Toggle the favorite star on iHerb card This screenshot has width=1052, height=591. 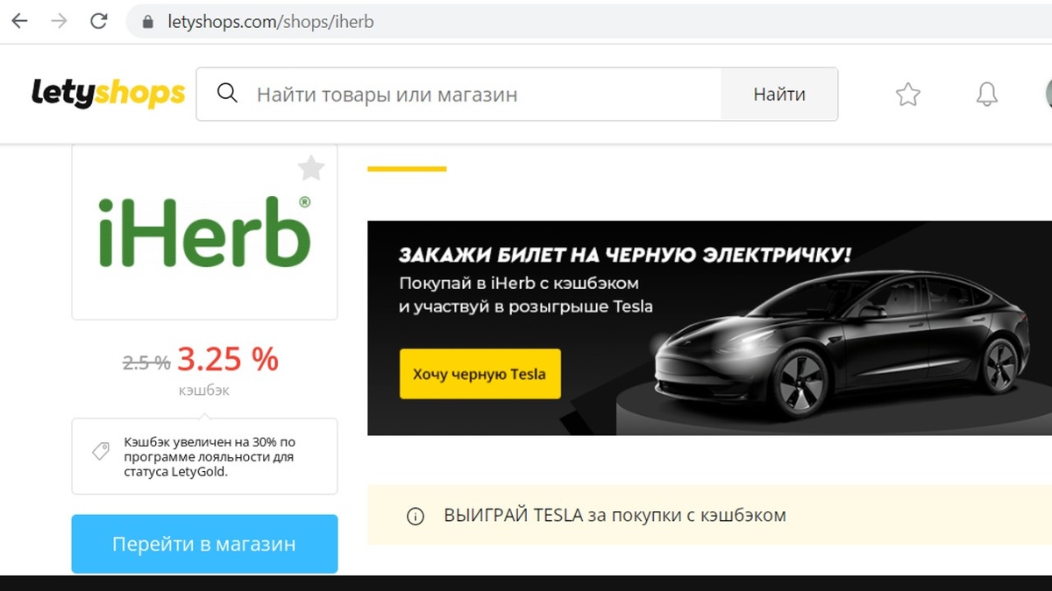point(311,167)
